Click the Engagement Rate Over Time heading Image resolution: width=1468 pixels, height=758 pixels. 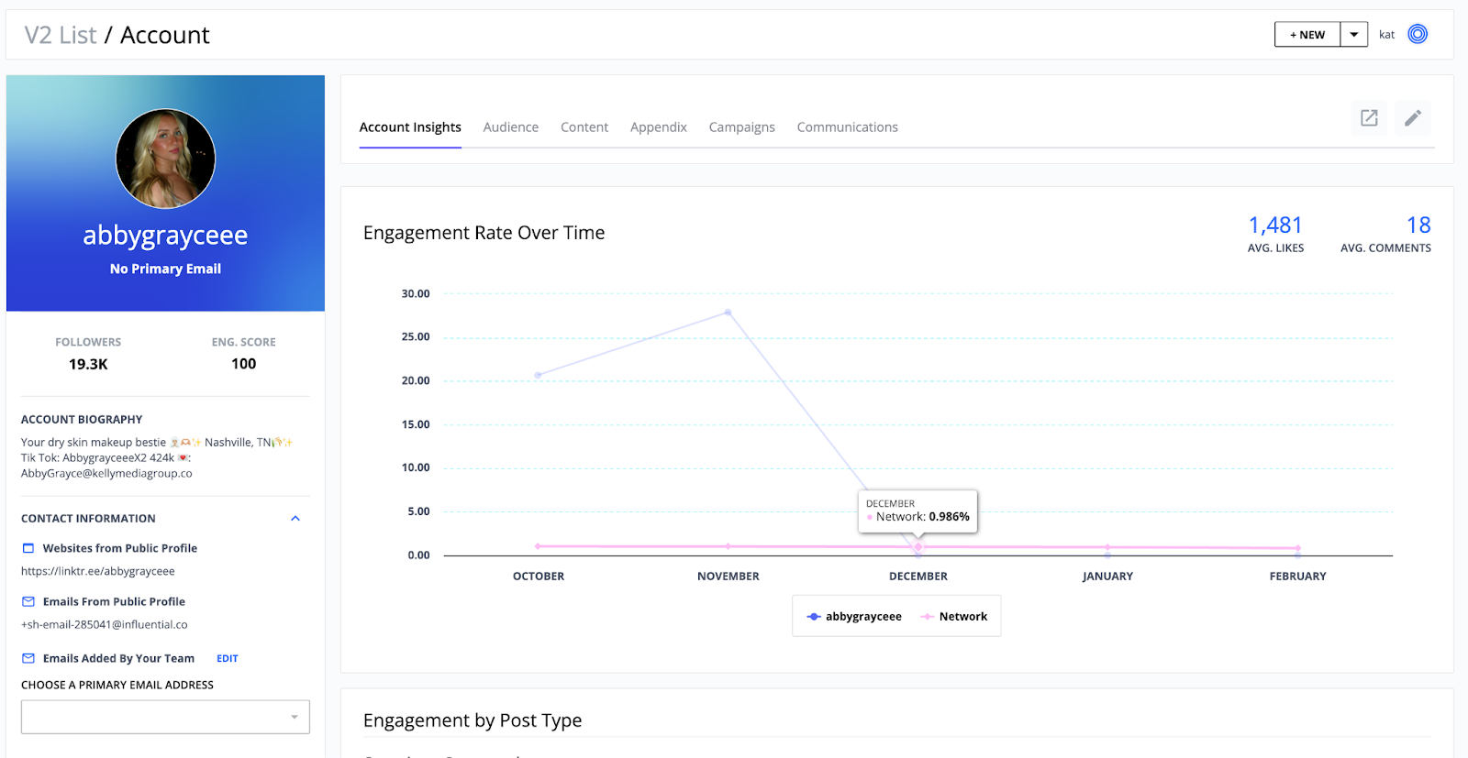coord(484,233)
